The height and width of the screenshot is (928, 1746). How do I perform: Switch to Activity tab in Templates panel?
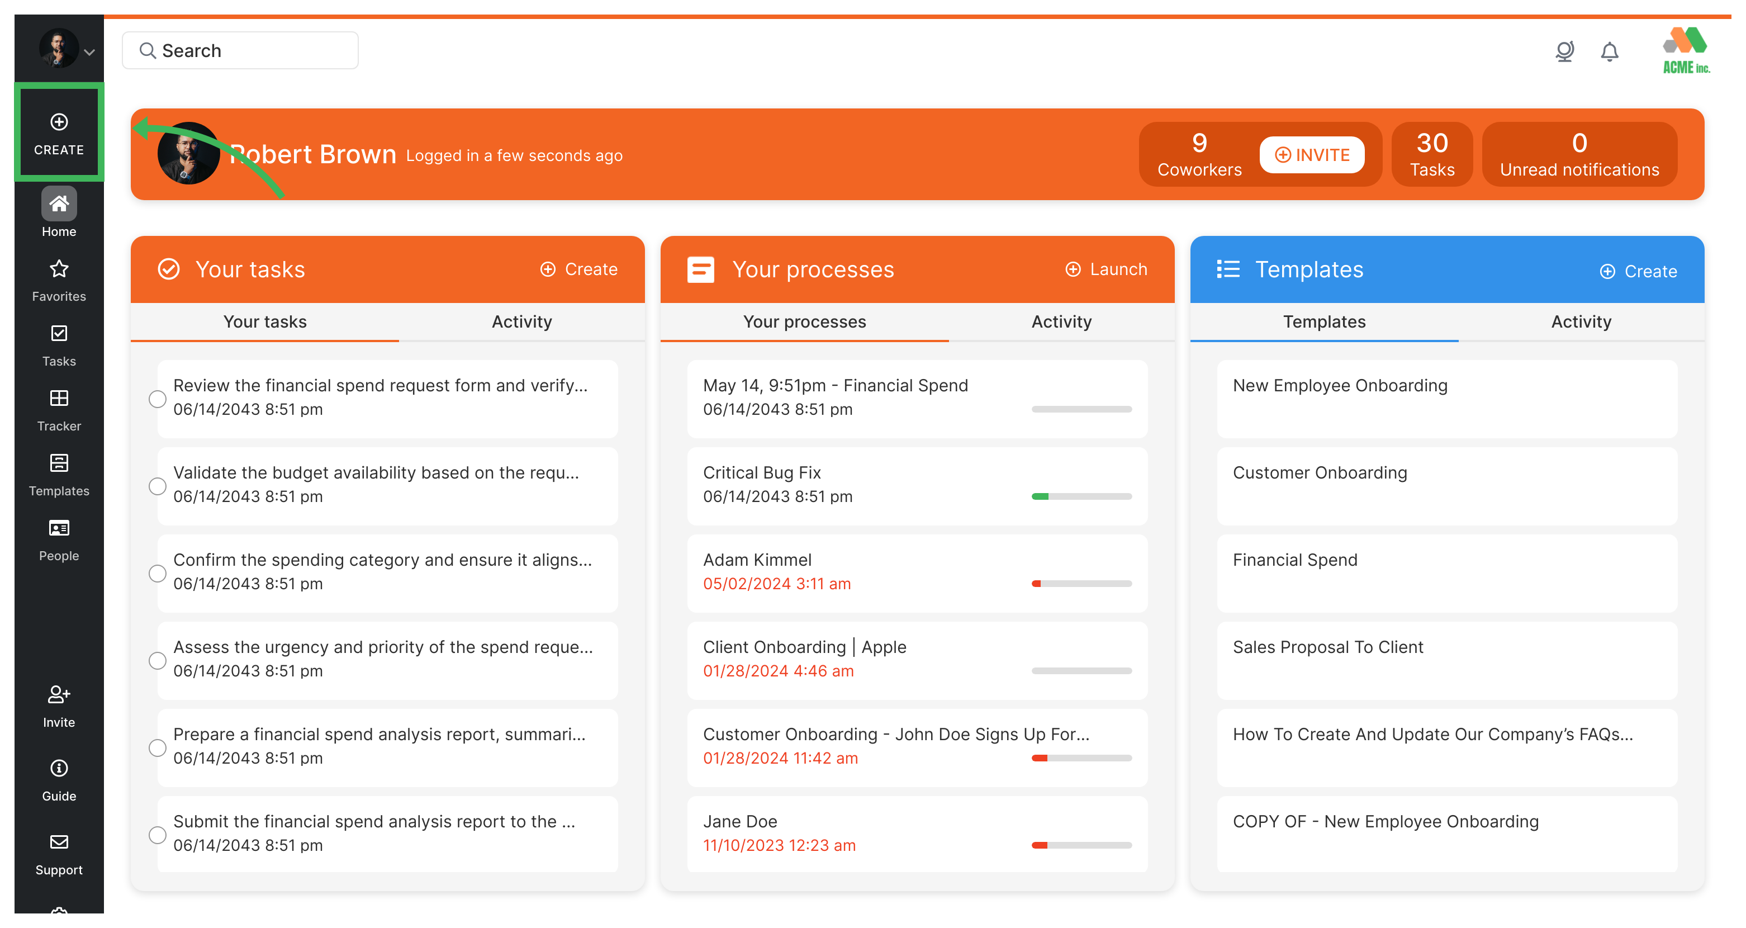coord(1581,322)
